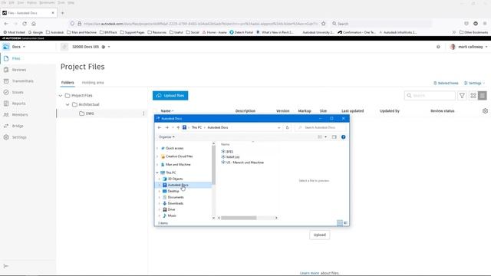This screenshot has height=276, width=491.
Task: Focus the Search Autodesk Docs field in dialog
Action: (x=321, y=128)
